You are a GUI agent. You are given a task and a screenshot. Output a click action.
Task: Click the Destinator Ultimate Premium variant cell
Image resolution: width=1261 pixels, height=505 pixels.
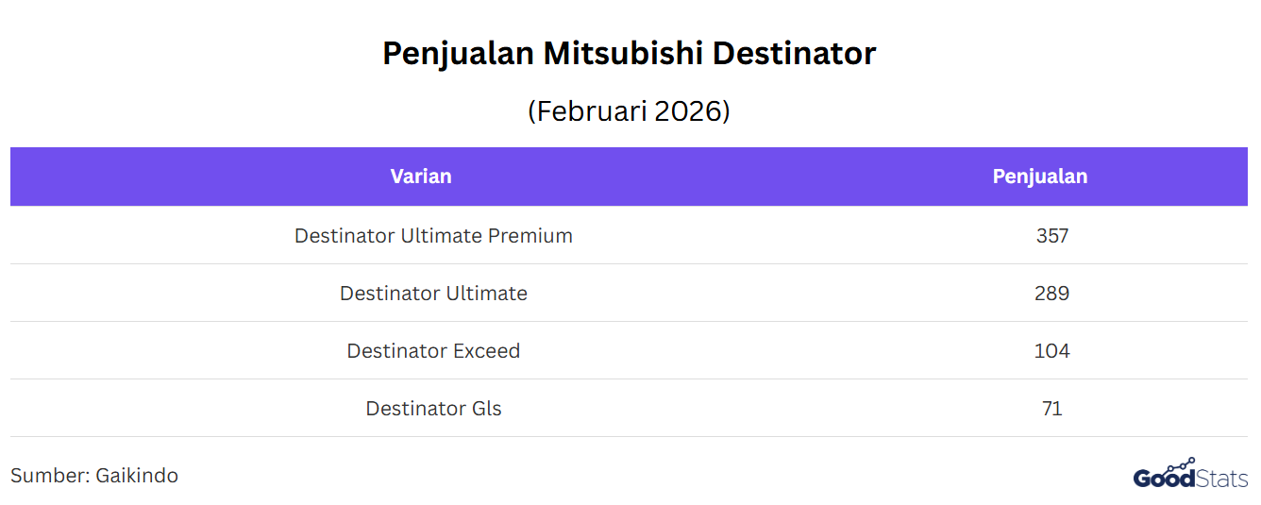433,235
